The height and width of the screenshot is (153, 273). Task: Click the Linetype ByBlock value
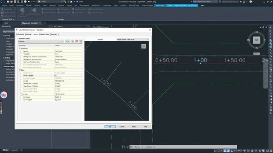point(68,97)
